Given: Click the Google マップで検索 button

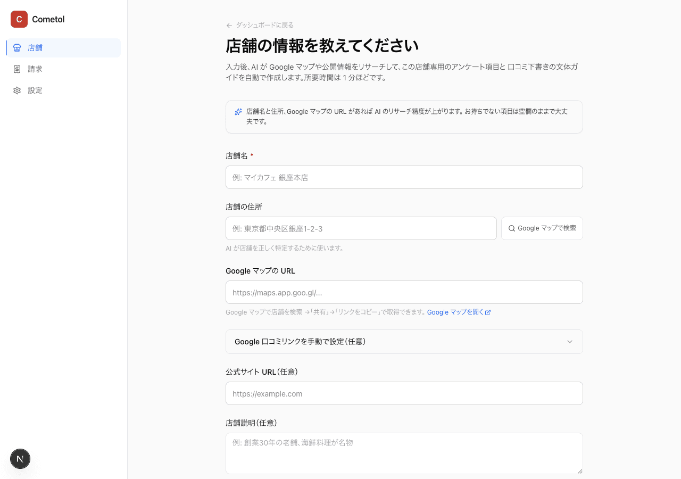Looking at the screenshot, I should [542, 228].
